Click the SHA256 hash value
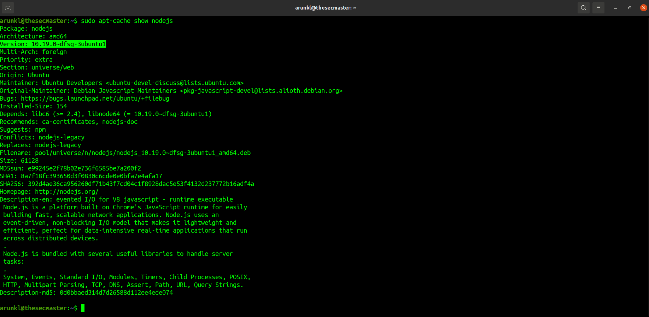The width and height of the screenshot is (649, 317). (141, 184)
